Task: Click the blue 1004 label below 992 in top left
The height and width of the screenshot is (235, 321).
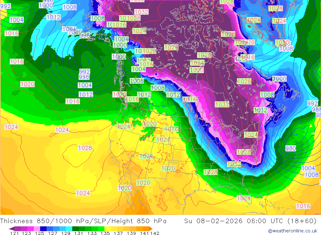Action: 17,20
